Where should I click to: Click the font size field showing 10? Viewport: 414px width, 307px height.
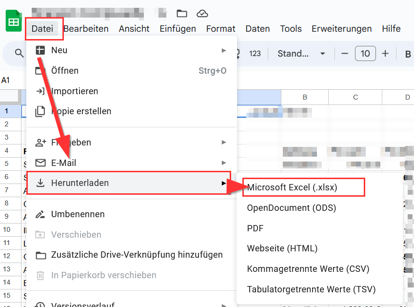tap(365, 54)
